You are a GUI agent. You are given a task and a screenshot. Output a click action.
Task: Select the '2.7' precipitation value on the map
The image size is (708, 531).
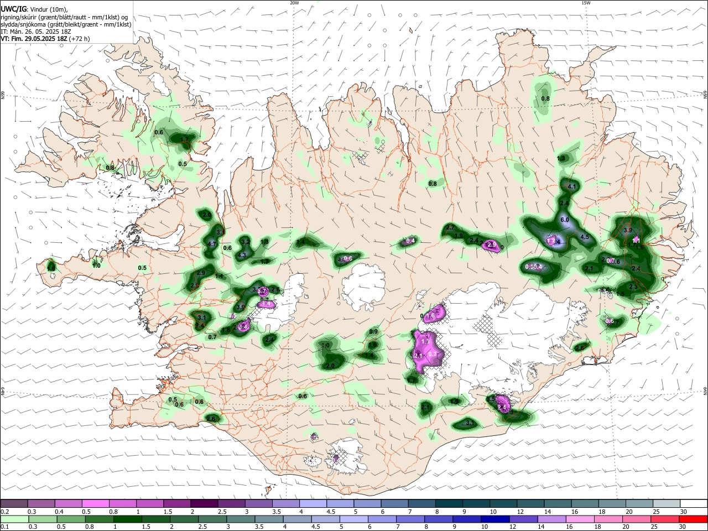450,228
